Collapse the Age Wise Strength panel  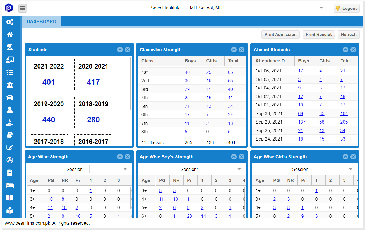click(x=120, y=157)
